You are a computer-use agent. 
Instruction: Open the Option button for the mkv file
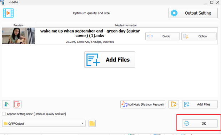click(199, 36)
